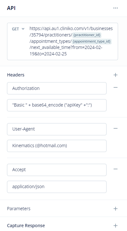Click the Accept header name field
127x231 pixels.
pyautogui.click(x=57, y=170)
